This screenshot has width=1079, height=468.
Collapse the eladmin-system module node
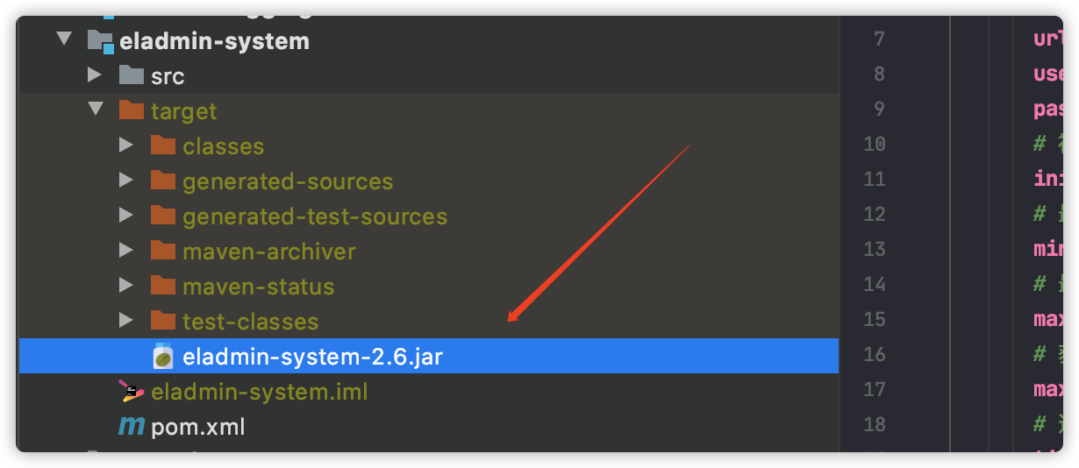[63, 40]
